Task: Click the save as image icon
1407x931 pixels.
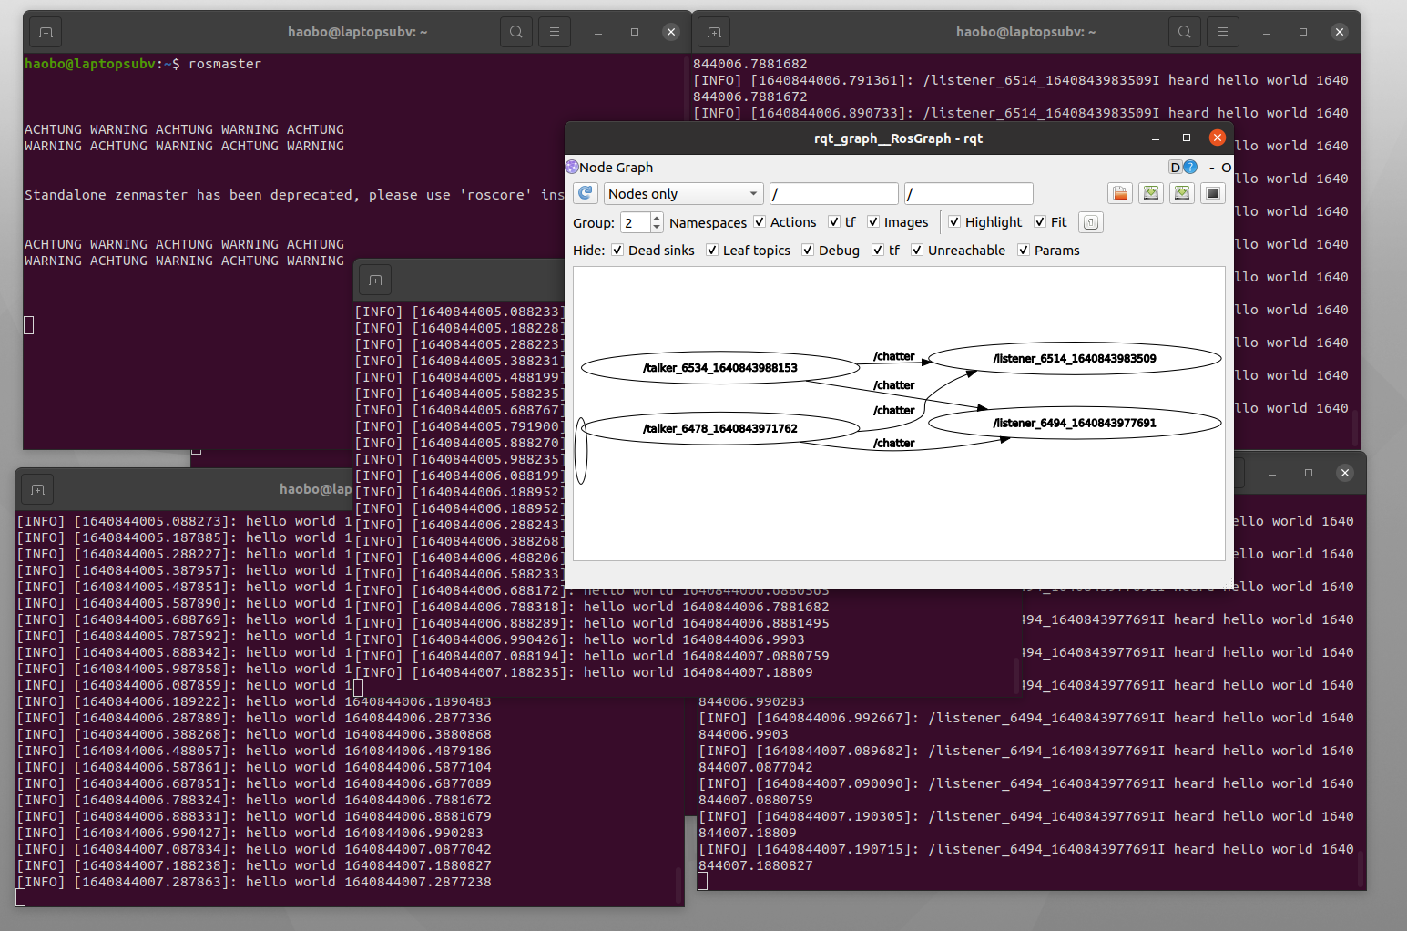Action: tap(1213, 193)
